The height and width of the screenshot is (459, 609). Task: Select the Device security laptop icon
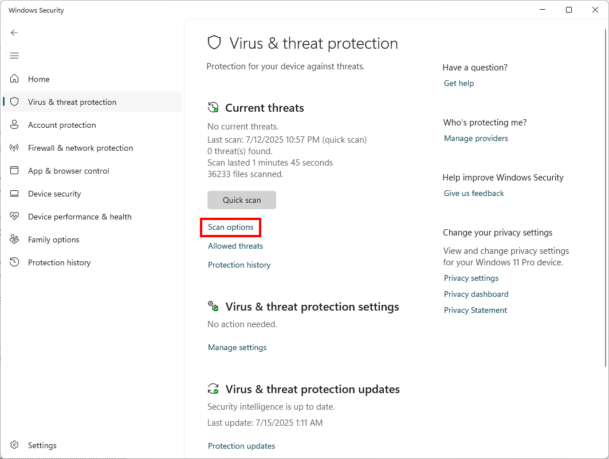click(x=15, y=194)
